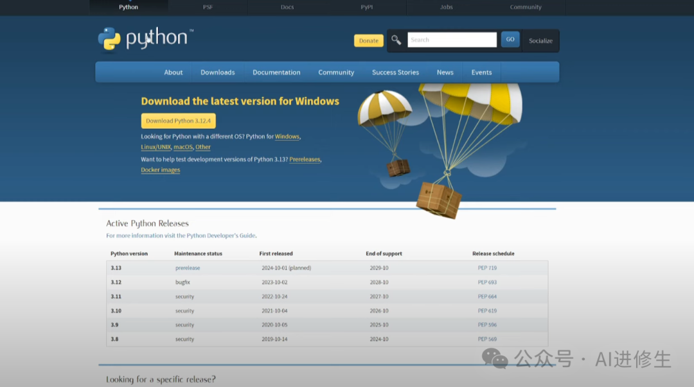Click the Donate button
The height and width of the screenshot is (387, 694).
point(368,40)
